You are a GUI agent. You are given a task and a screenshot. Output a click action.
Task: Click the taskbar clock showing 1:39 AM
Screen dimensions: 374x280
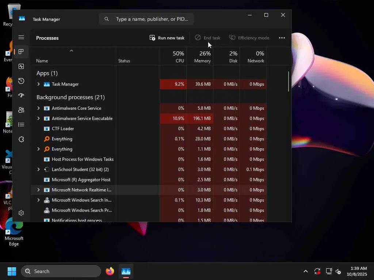coord(357,271)
